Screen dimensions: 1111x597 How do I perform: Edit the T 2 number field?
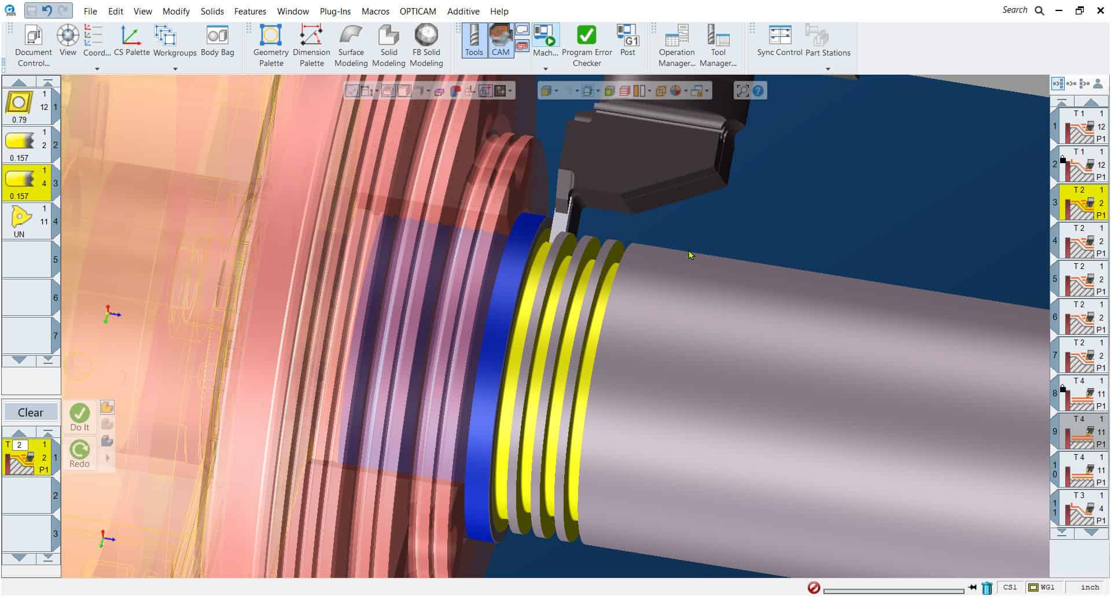click(20, 445)
